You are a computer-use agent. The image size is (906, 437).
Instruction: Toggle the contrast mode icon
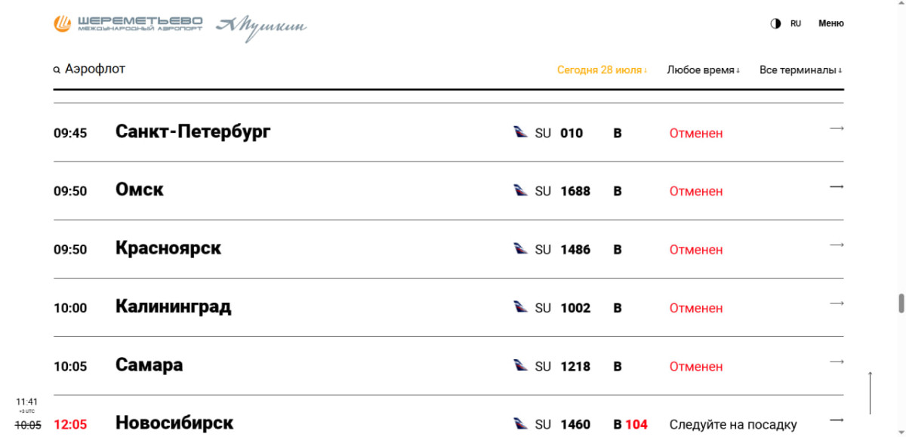775,23
